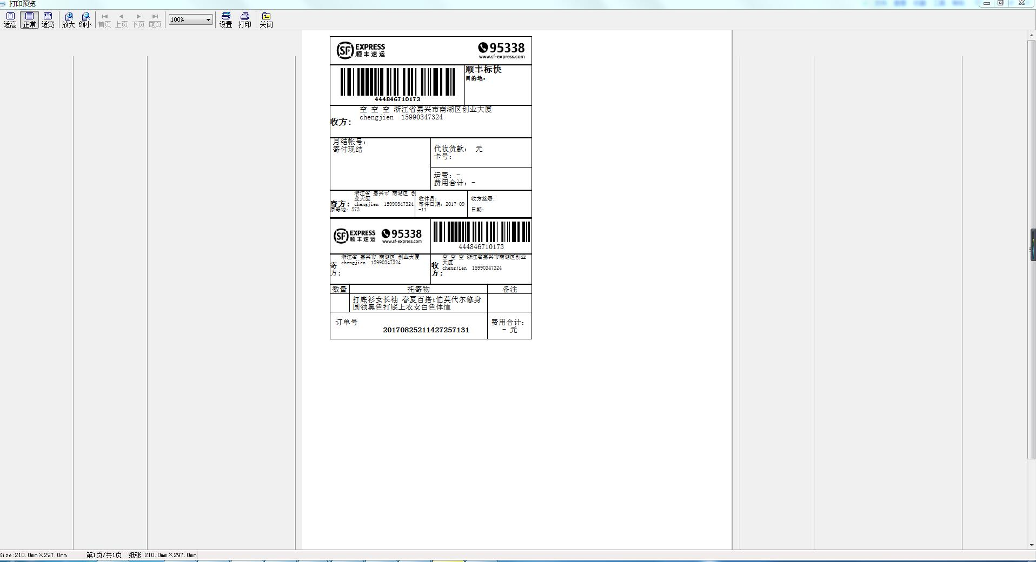Click the 纸张:210.0mm×297.0mm status bar entry

click(x=162, y=555)
